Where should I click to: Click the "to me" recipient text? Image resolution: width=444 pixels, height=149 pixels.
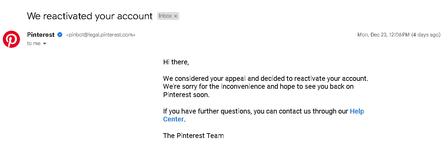pos(34,43)
